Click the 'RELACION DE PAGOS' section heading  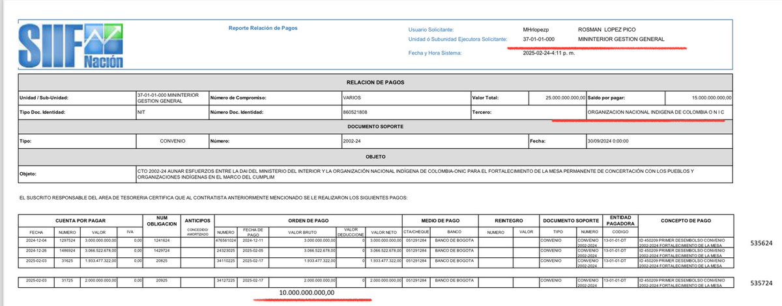(x=375, y=83)
